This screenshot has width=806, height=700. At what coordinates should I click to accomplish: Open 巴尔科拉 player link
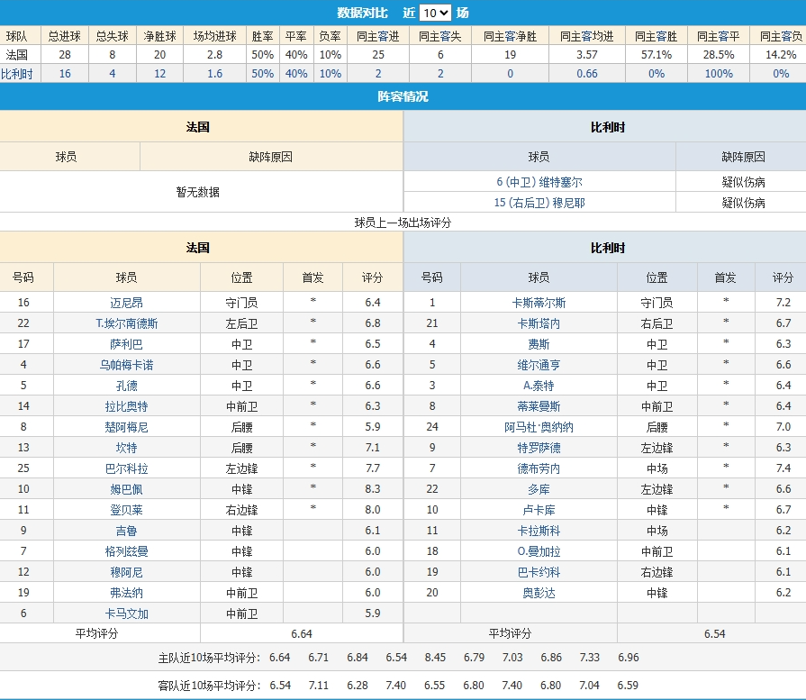coord(126,468)
